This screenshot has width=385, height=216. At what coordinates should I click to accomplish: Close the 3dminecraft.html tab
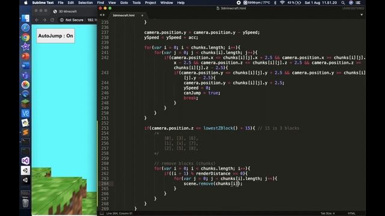142,16
